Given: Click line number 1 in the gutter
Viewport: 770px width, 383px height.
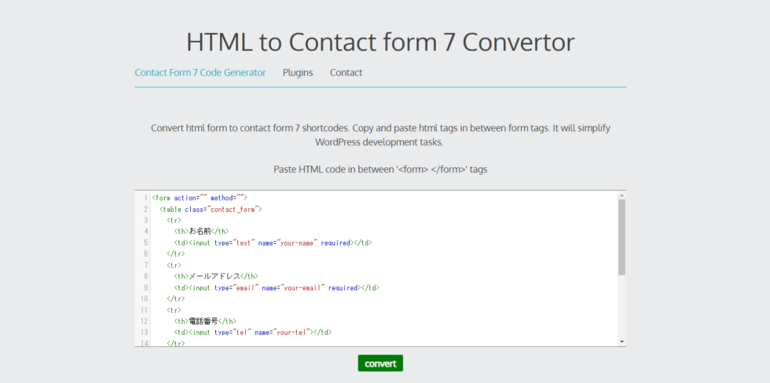Looking at the screenshot, I should pyautogui.click(x=145, y=199).
